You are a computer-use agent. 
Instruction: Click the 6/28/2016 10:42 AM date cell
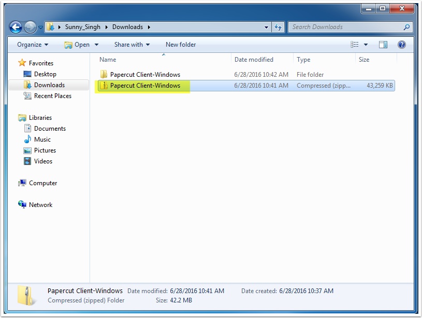(x=261, y=75)
